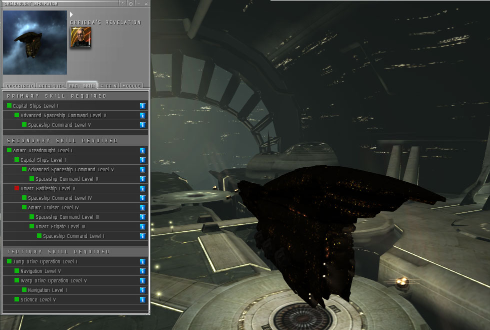Close the Dreadnought Information window
The height and width of the screenshot is (330, 490).
tap(146, 4)
